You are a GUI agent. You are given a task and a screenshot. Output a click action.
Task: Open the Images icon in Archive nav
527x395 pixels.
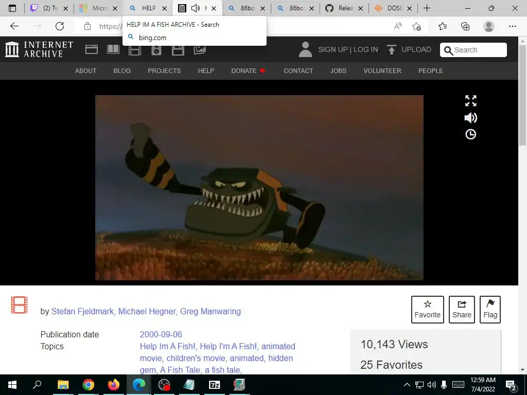200,50
